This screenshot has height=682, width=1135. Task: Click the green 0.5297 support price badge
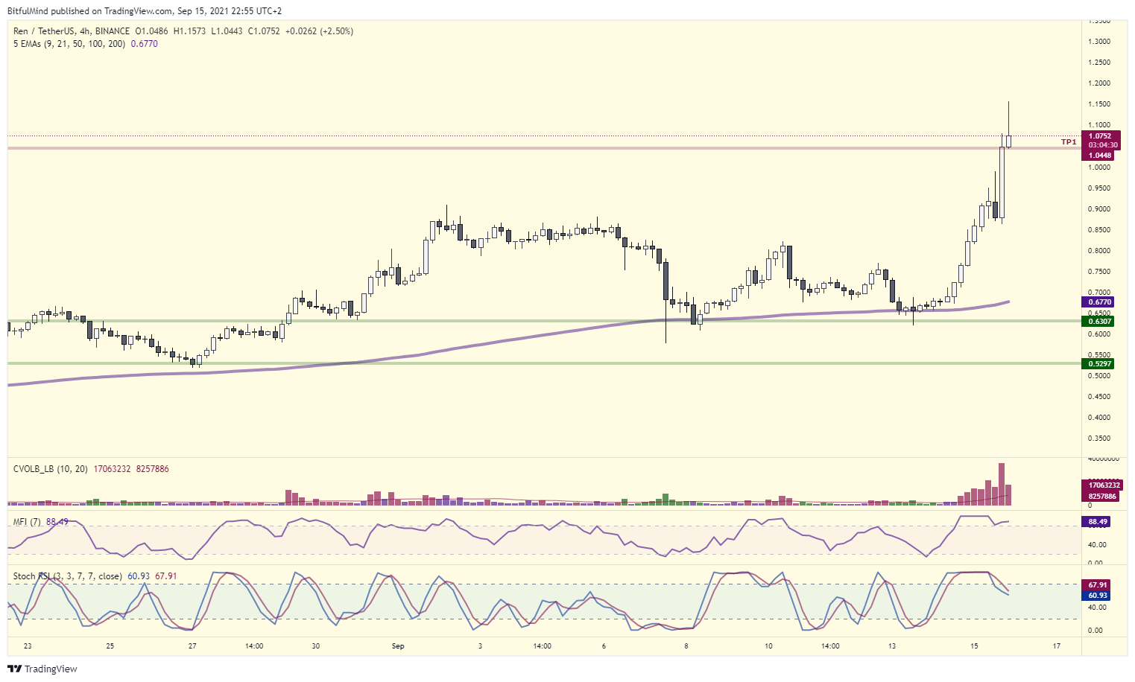point(1100,364)
